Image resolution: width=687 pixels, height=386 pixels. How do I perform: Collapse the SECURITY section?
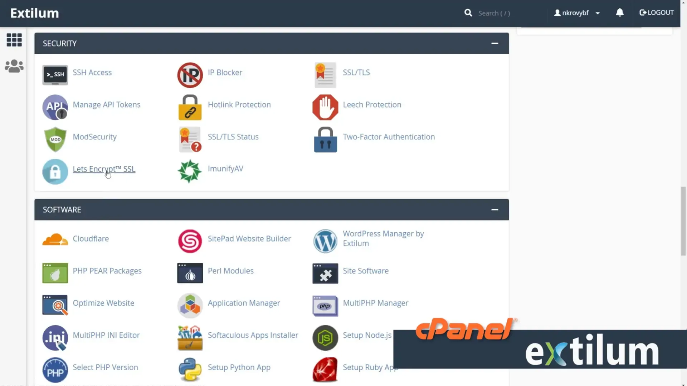click(x=495, y=43)
